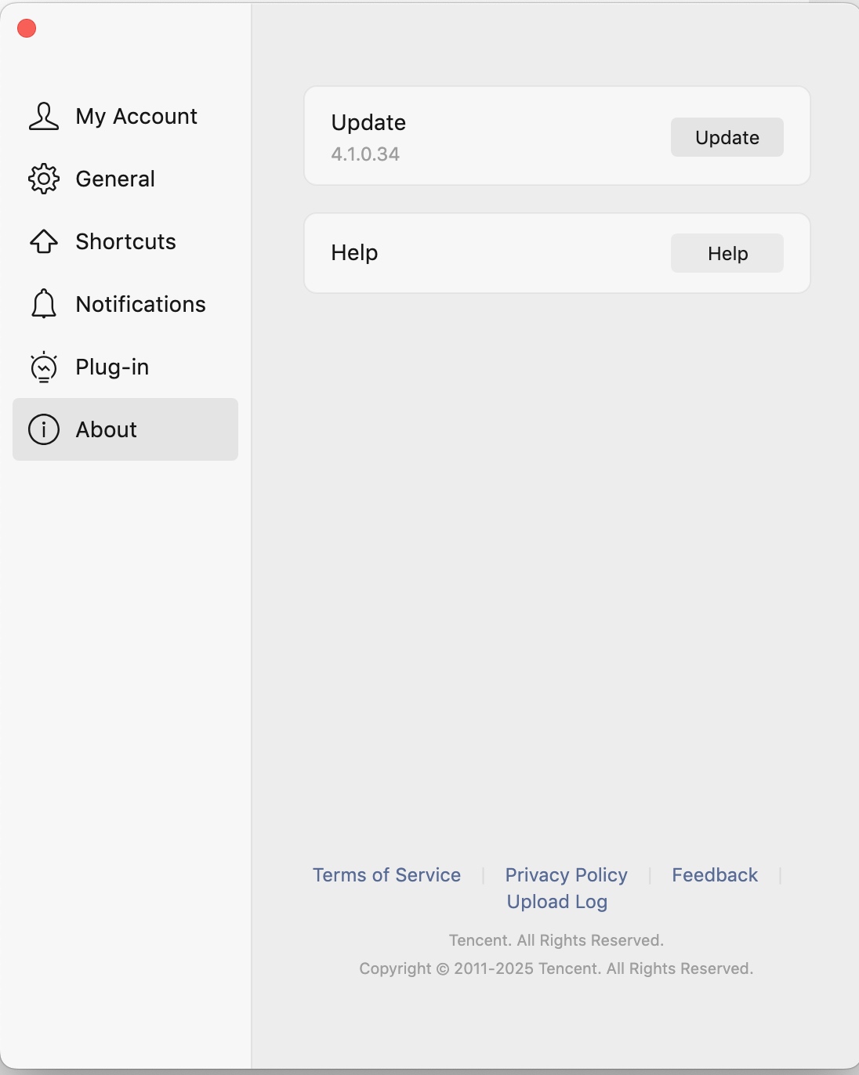Open the My Account settings label
This screenshot has height=1075, width=859.
[x=136, y=117]
